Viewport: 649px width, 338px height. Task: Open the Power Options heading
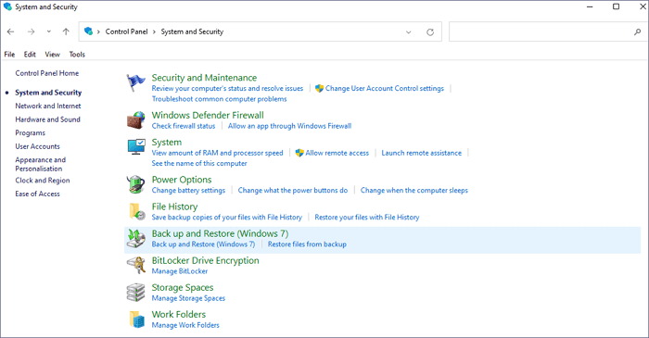(x=182, y=180)
